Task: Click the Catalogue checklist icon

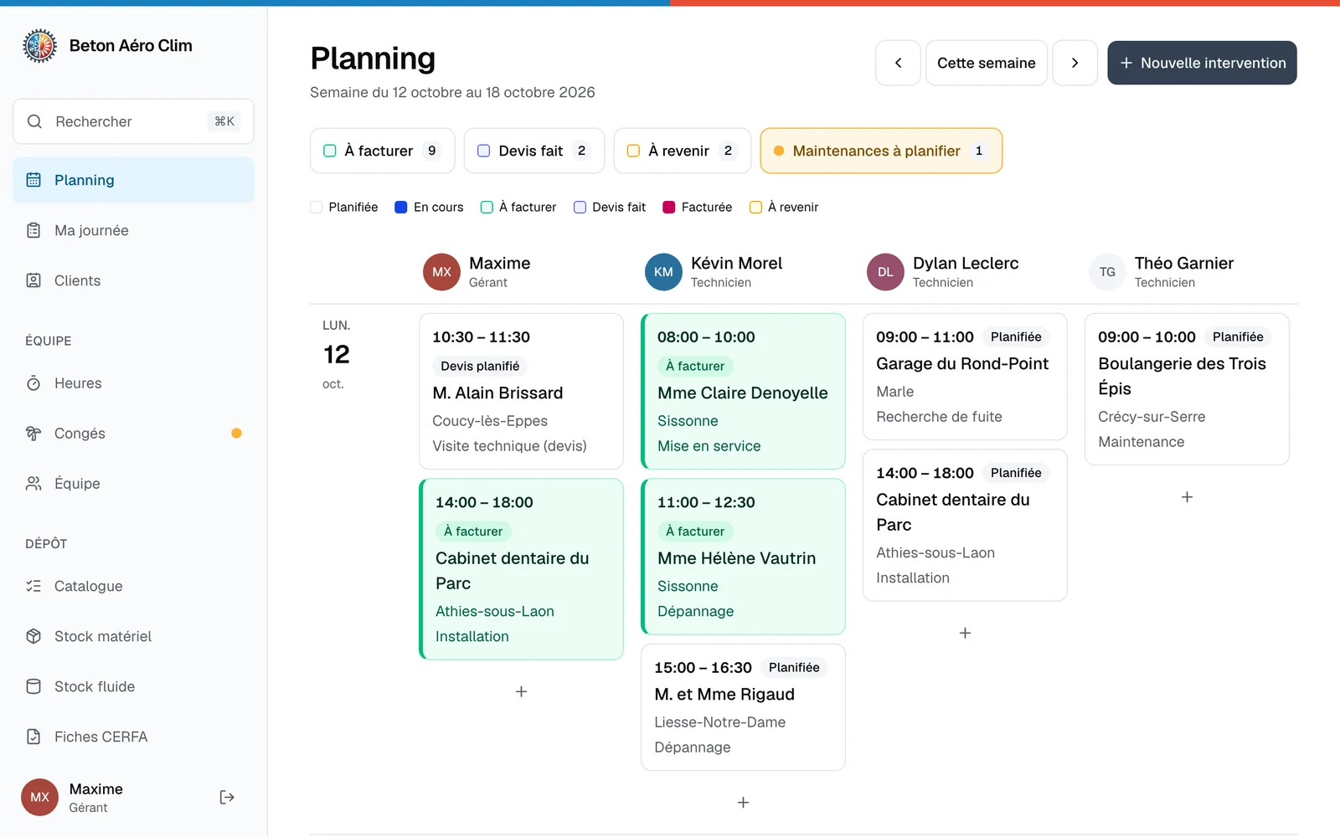Action: click(33, 586)
